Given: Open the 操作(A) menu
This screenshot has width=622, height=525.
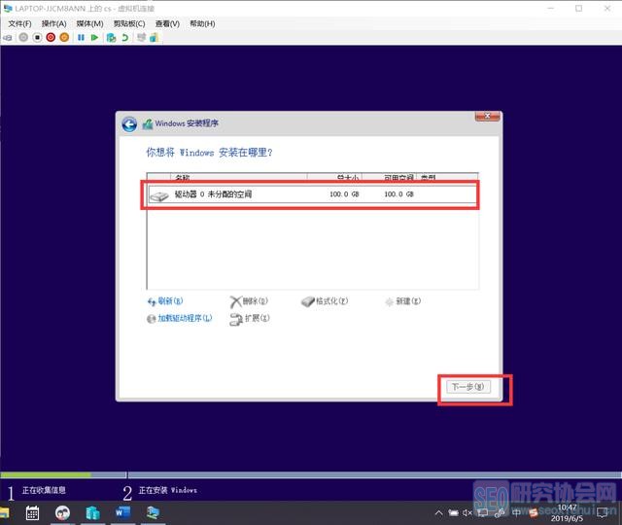Looking at the screenshot, I should (x=54, y=23).
